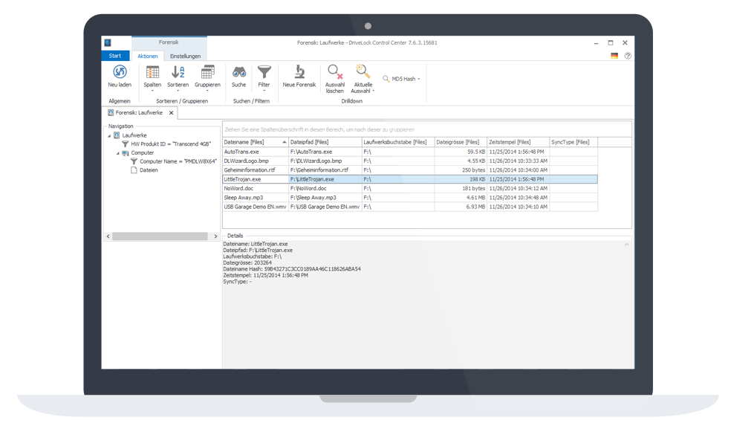Image resolution: width=731 pixels, height=426 pixels.
Task: Open the MD5 Hash dropdown
Action: point(401,79)
